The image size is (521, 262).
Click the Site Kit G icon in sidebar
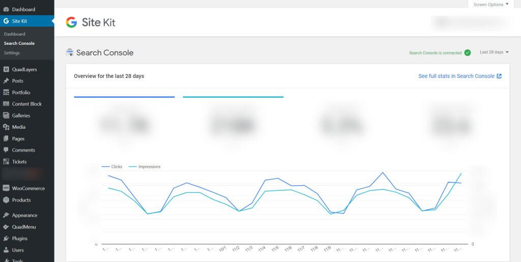pos(6,21)
